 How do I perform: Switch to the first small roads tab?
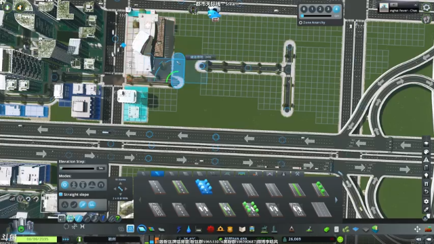click(x=143, y=174)
